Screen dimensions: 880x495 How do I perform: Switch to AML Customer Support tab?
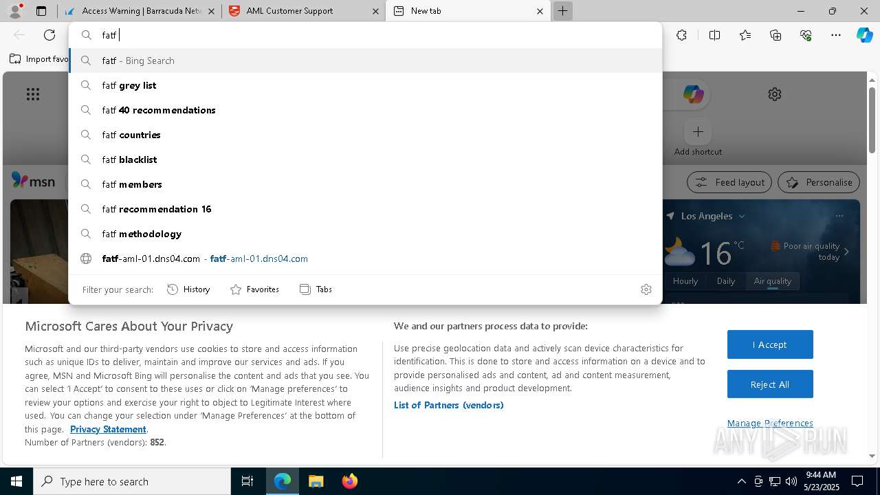coord(304,11)
